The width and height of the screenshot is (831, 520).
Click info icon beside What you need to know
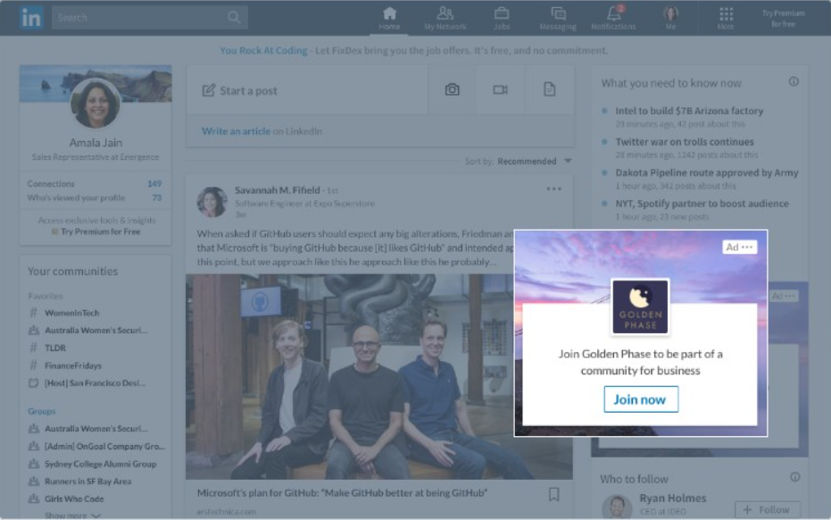click(794, 81)
